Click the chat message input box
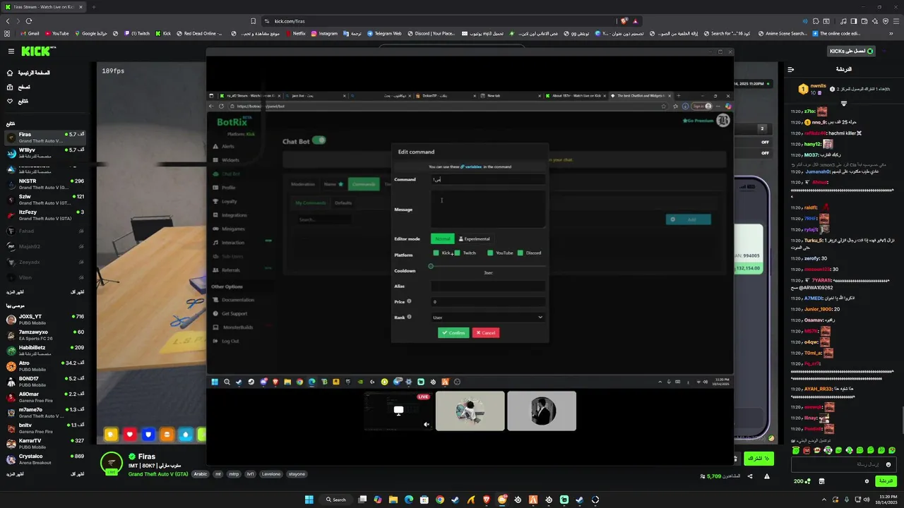 point(843,464)
